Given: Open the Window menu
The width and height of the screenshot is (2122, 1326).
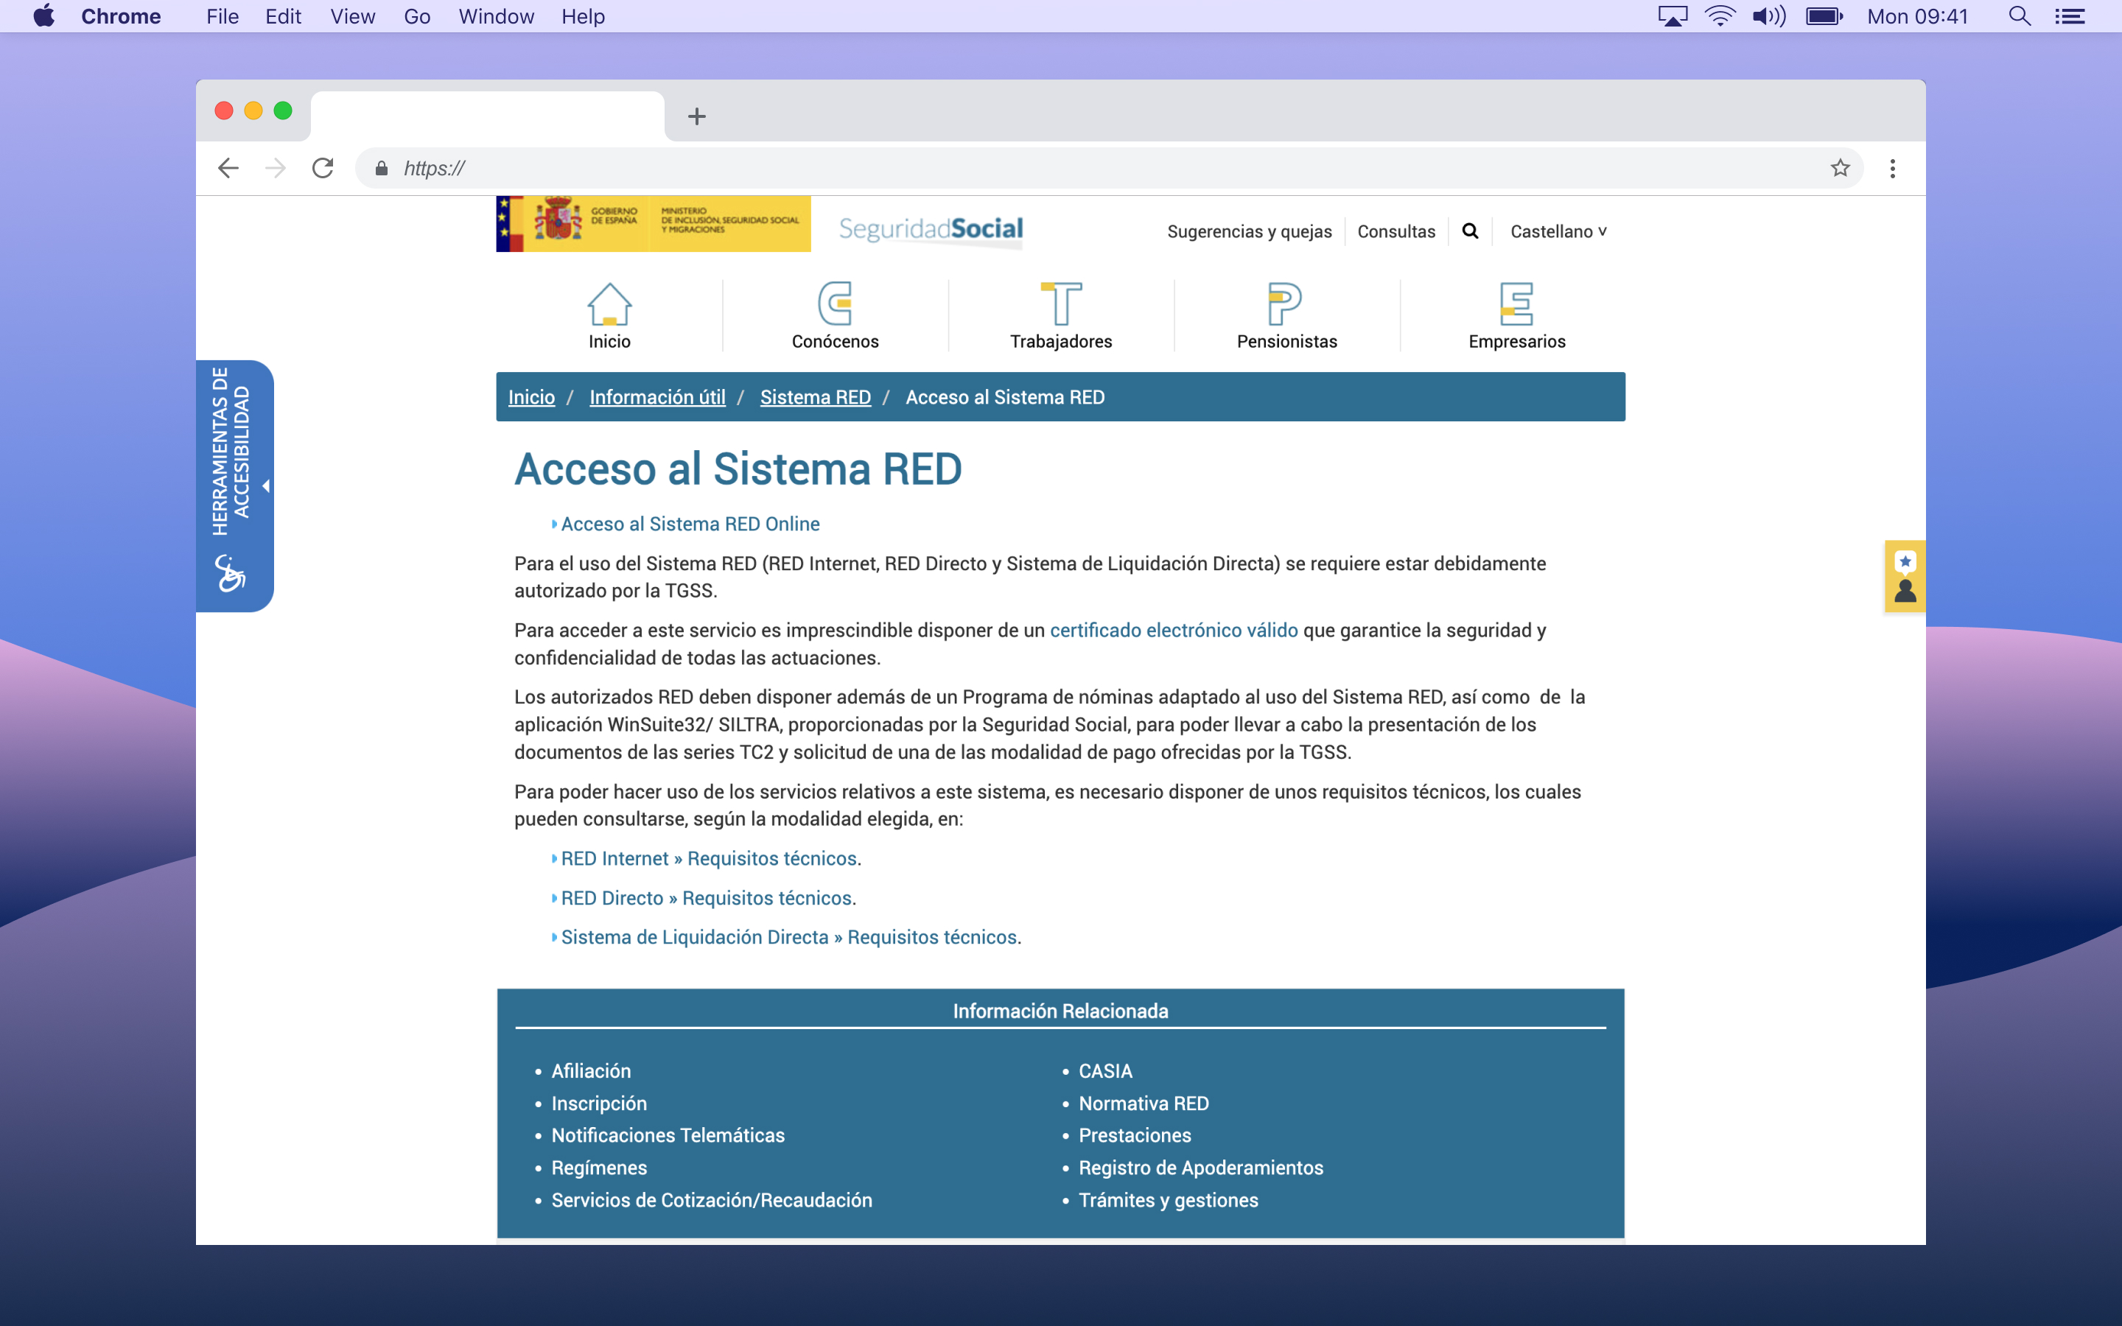Looking at the screenshot, I should click(x=497, y=17).
